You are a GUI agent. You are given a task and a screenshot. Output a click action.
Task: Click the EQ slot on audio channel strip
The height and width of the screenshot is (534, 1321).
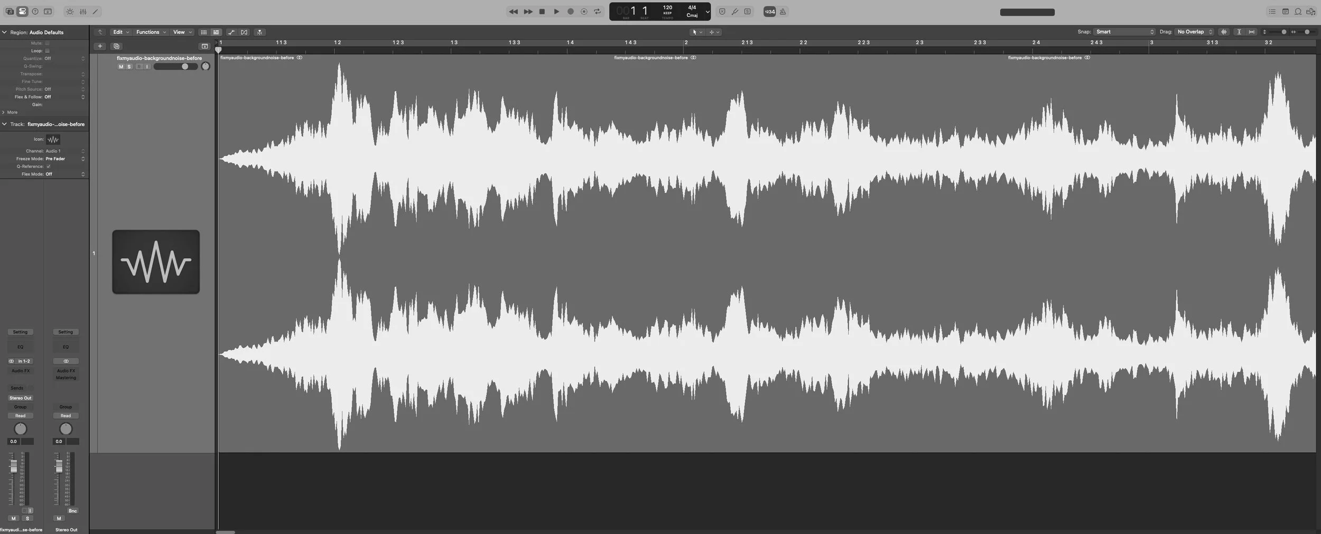(20, 347)
